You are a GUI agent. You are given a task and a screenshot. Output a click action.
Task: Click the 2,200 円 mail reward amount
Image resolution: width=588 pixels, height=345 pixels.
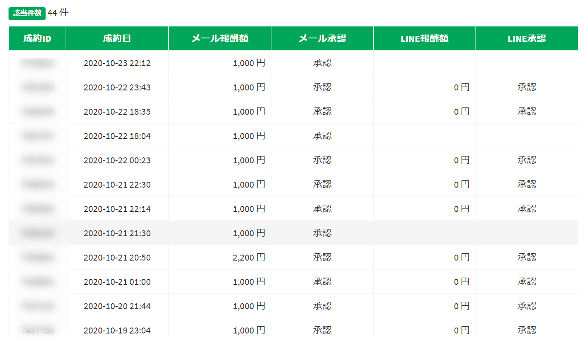pos(249,258)
